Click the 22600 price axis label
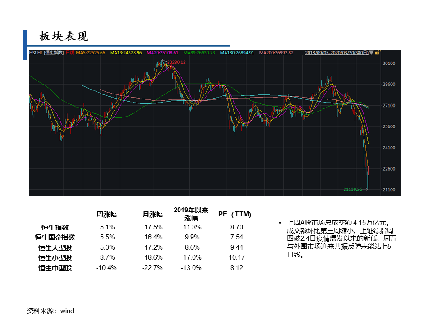The width and height of the screenshot is (433, 324). (389, 169)
